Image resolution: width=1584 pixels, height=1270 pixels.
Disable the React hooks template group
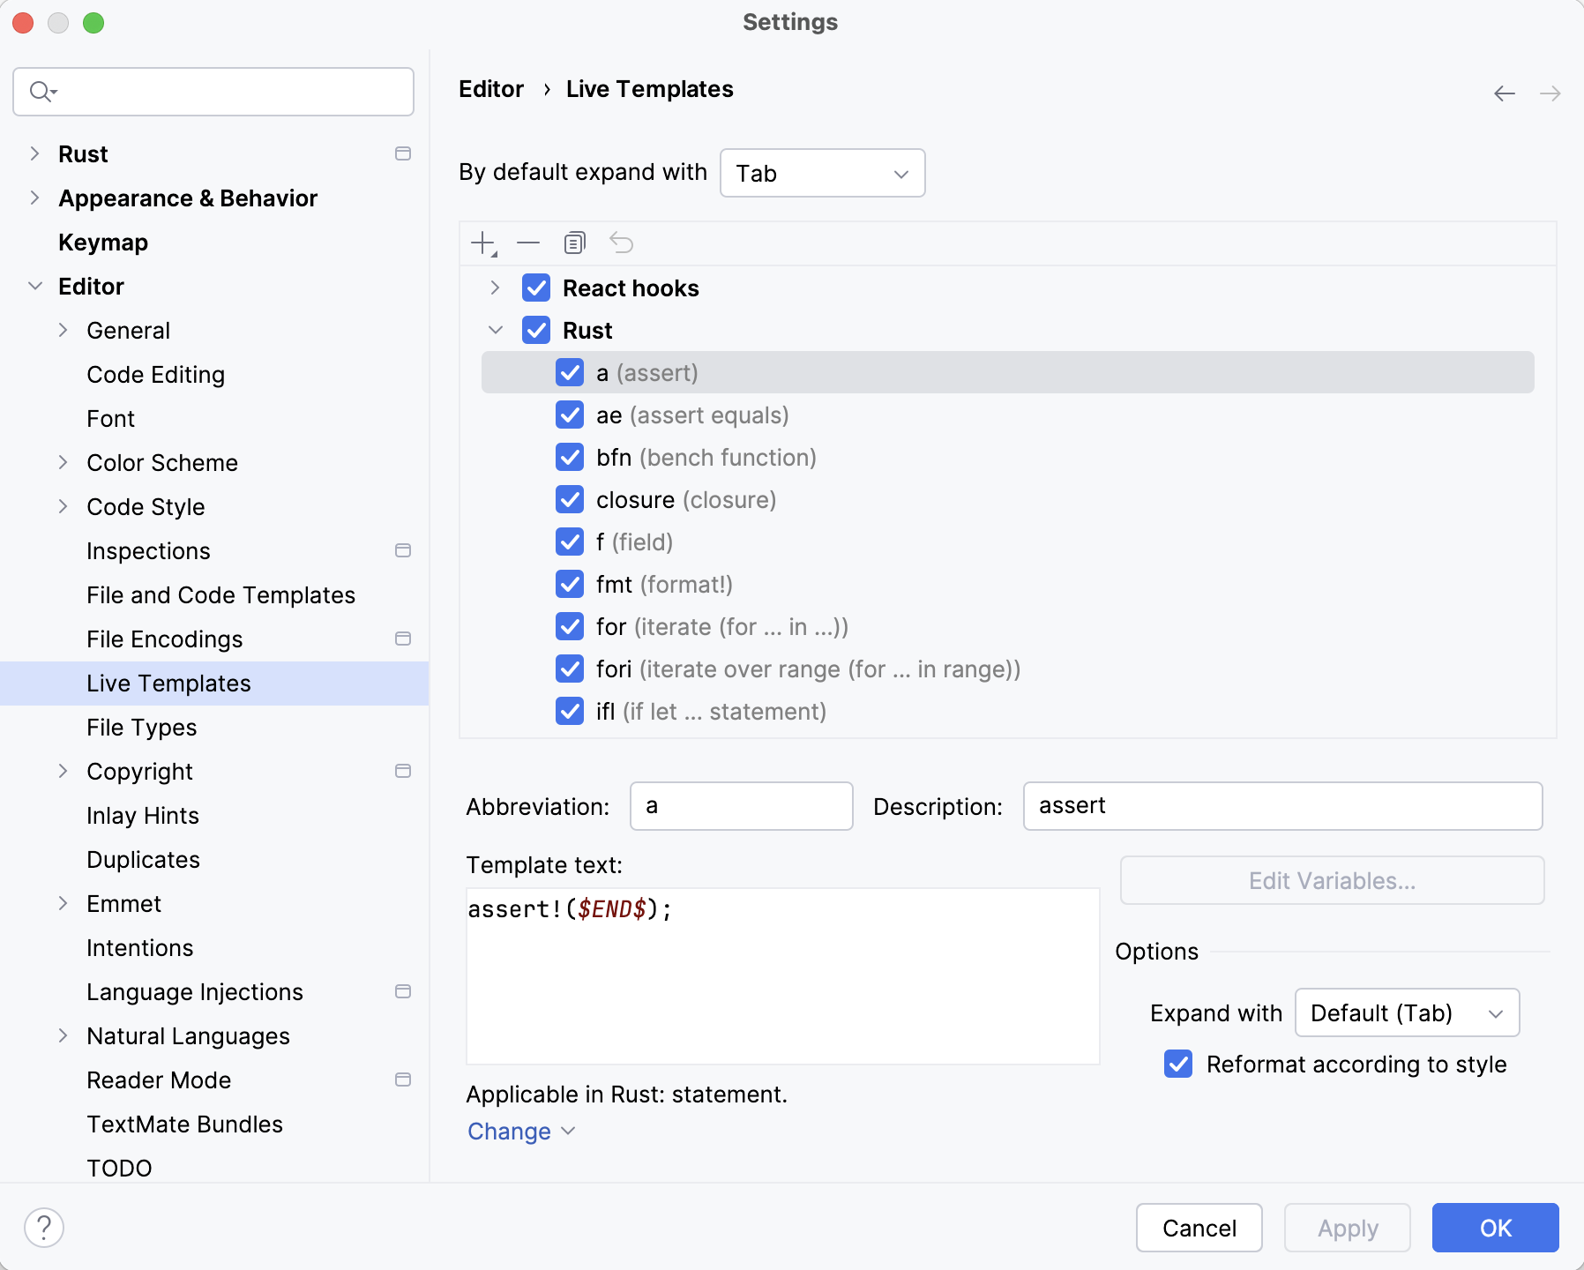click(535, 288)
